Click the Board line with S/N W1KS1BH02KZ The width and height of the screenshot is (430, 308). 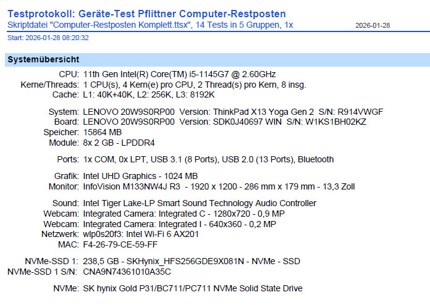[x=225, y=122]
